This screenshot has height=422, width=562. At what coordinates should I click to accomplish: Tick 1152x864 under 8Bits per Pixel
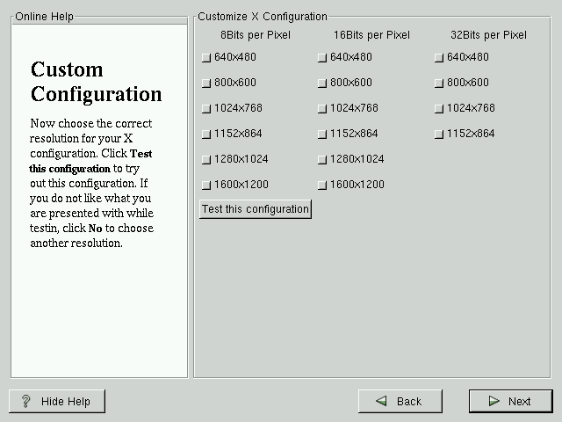click(x=206, y=135)
